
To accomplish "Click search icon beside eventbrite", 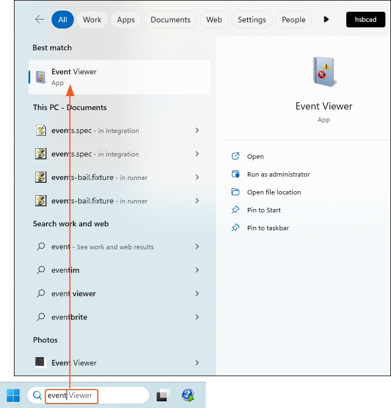I will click(x=41, y=317).
